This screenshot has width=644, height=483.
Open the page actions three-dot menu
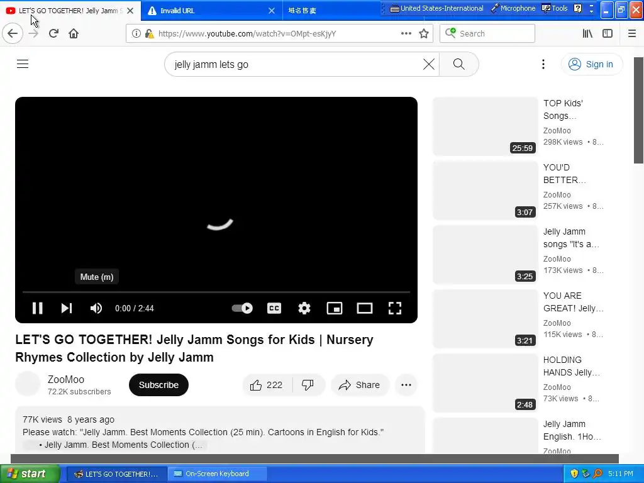(x=406, y=33)
